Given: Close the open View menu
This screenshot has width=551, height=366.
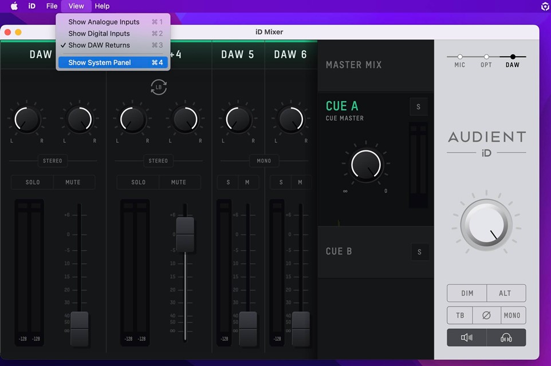Looking at the screenshot, I should tap(76, 6).
